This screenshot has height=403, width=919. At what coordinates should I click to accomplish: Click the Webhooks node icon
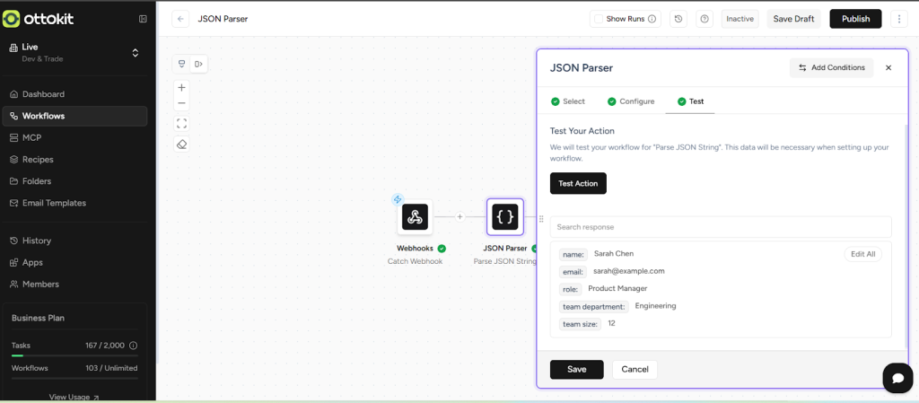(415, 216)
